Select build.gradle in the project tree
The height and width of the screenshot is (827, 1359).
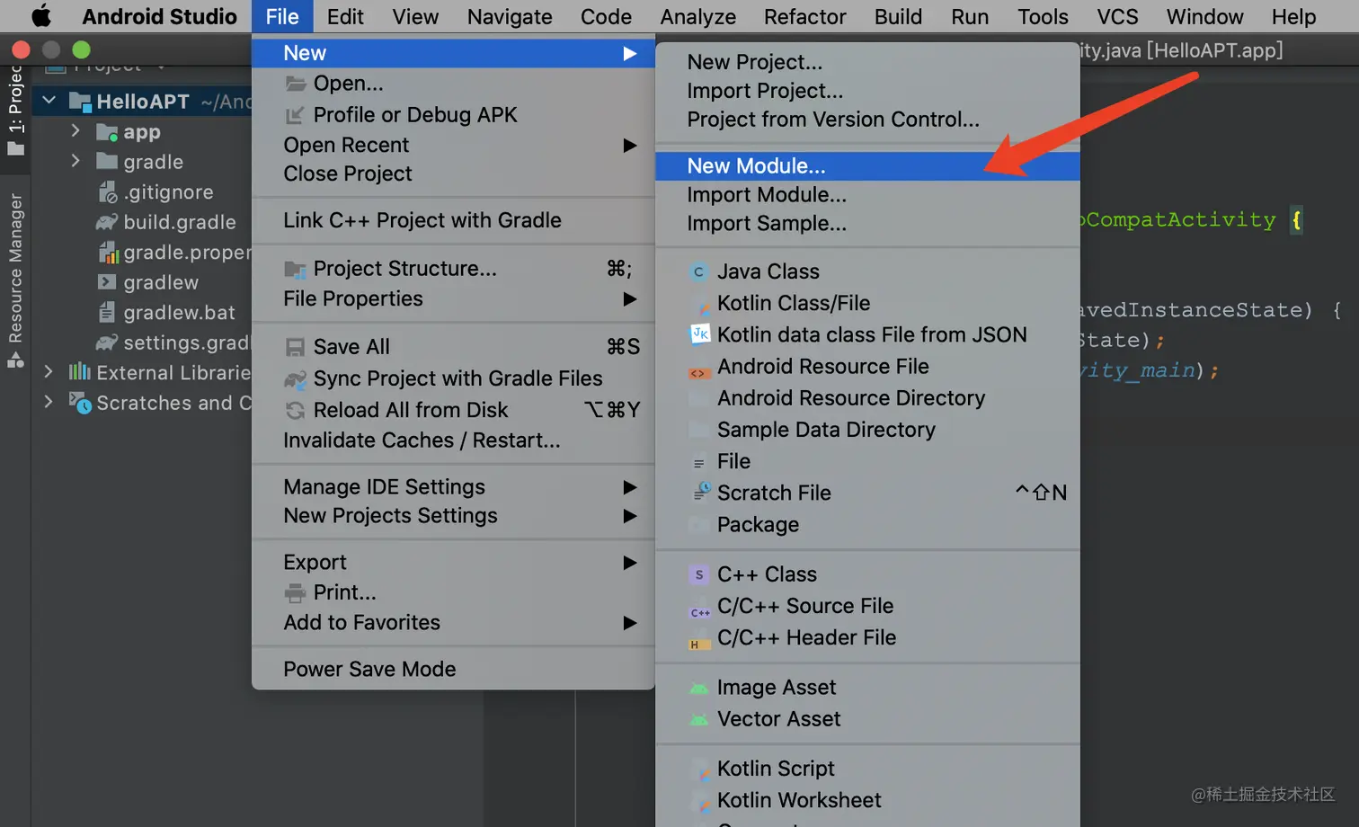coord(179,222)
